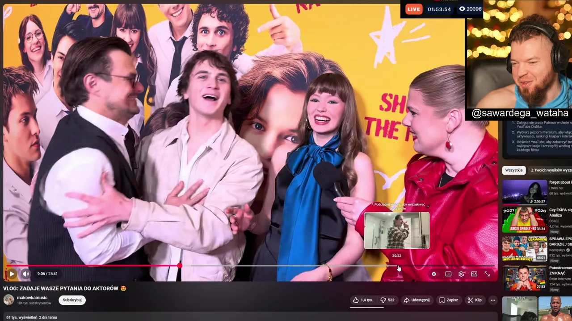Open the Patostreamer ZNIKNĄĆ video thumbnail

tap(525, 277)
